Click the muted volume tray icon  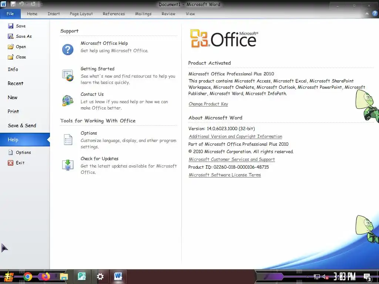point(325,277)
